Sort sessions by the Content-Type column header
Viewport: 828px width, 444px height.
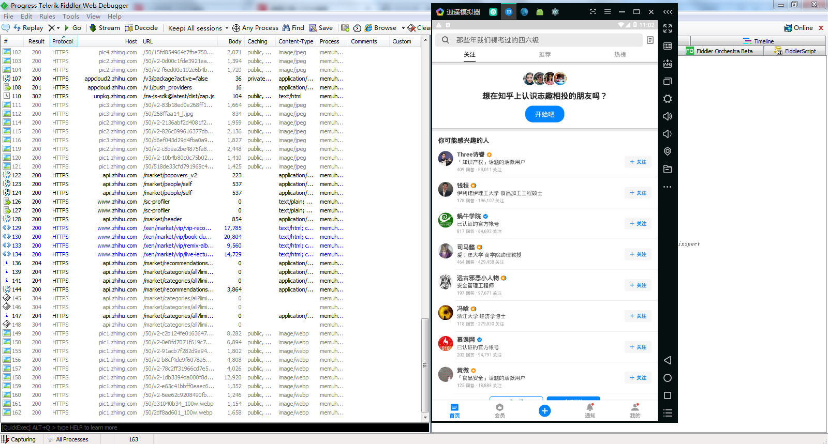(295, 41)
